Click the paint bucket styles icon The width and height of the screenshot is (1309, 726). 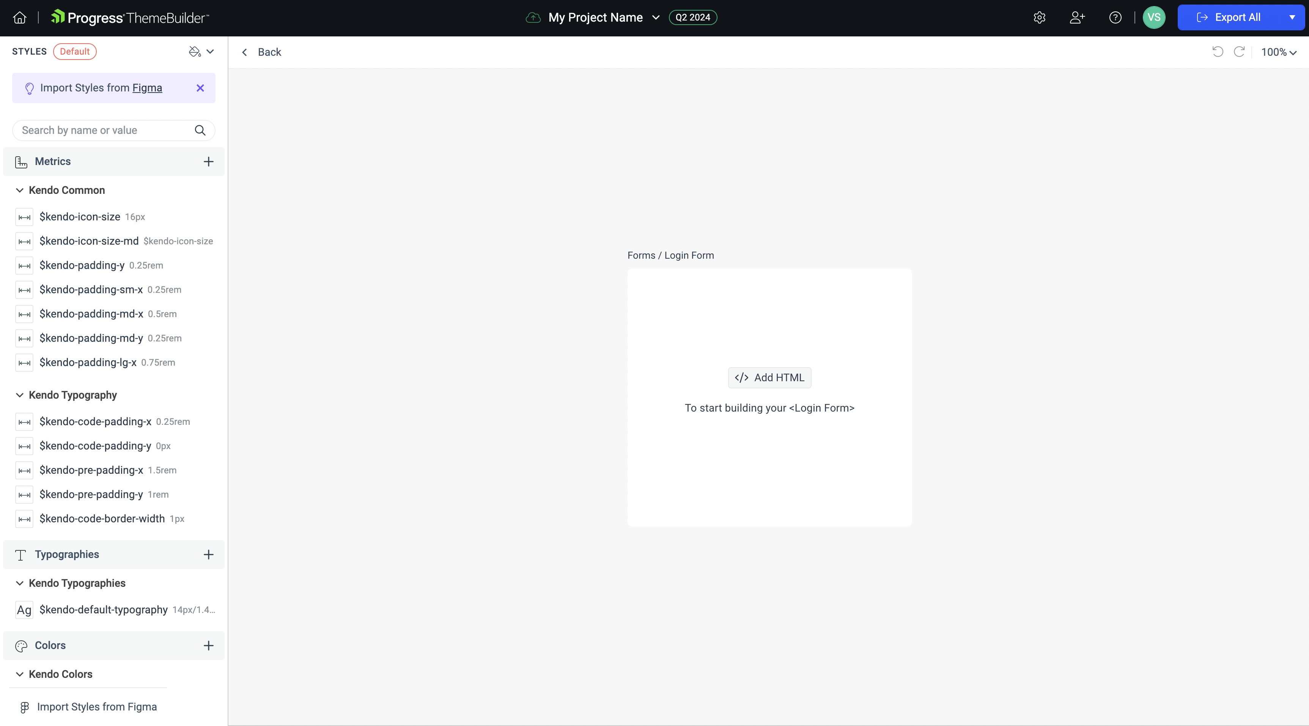(195, 52)
